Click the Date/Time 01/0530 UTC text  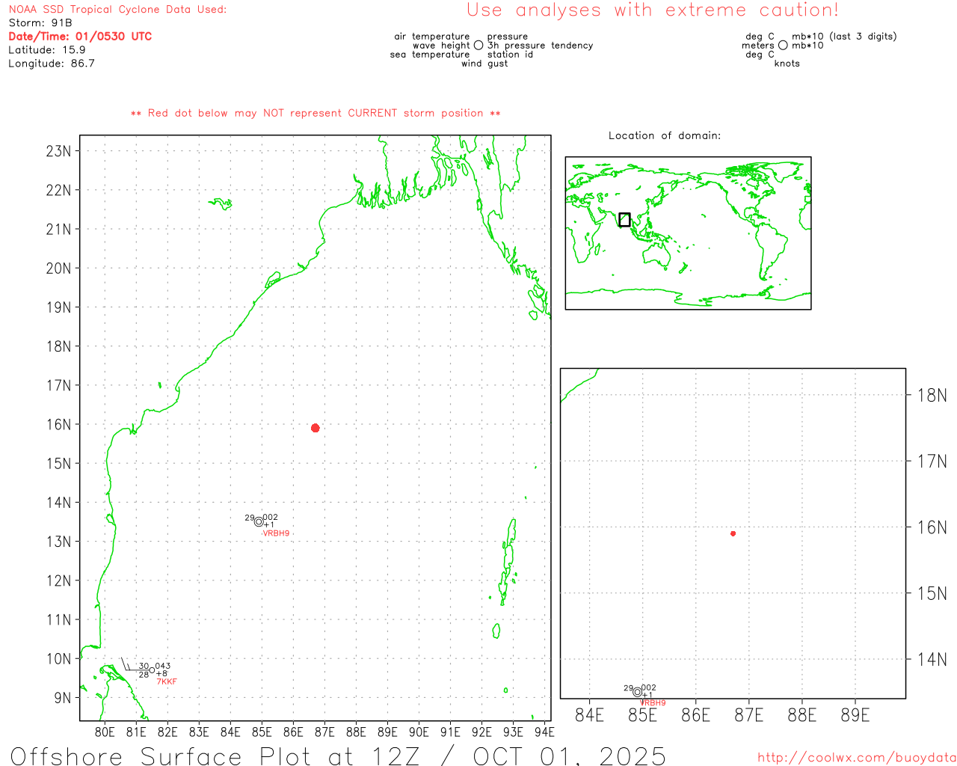coord(80,36)
